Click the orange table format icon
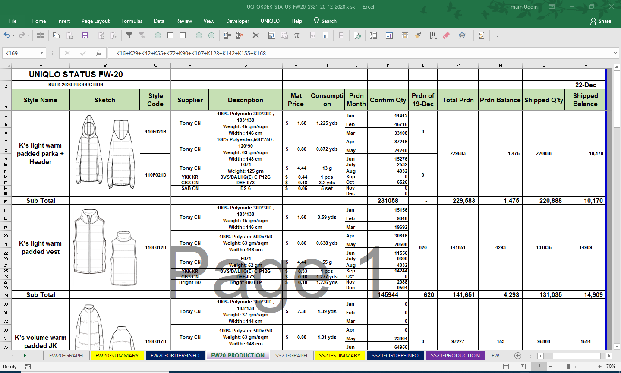 click(405, 35)
